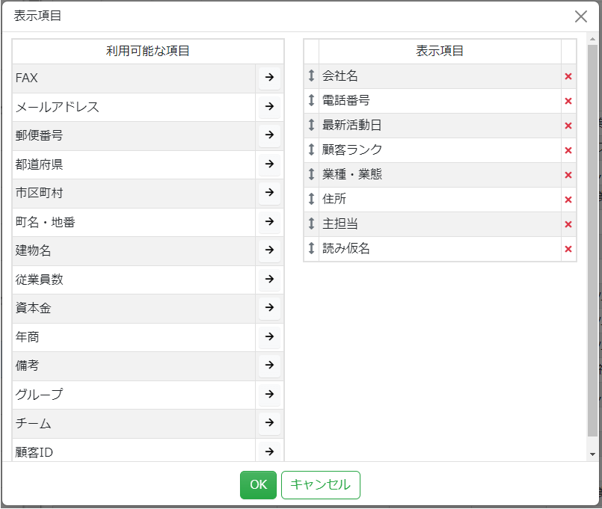Click the scrollbar down arrow
This screenshot has width=602, height=509.
(x=592, y=454)
